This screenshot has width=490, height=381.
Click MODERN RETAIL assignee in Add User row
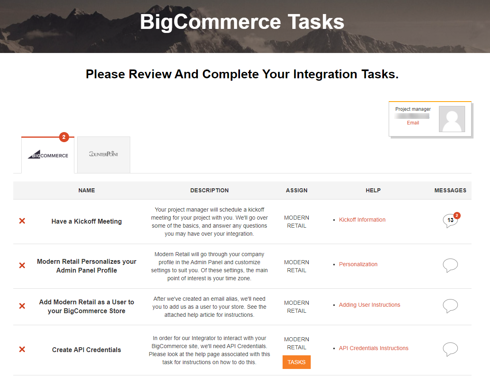297,307
